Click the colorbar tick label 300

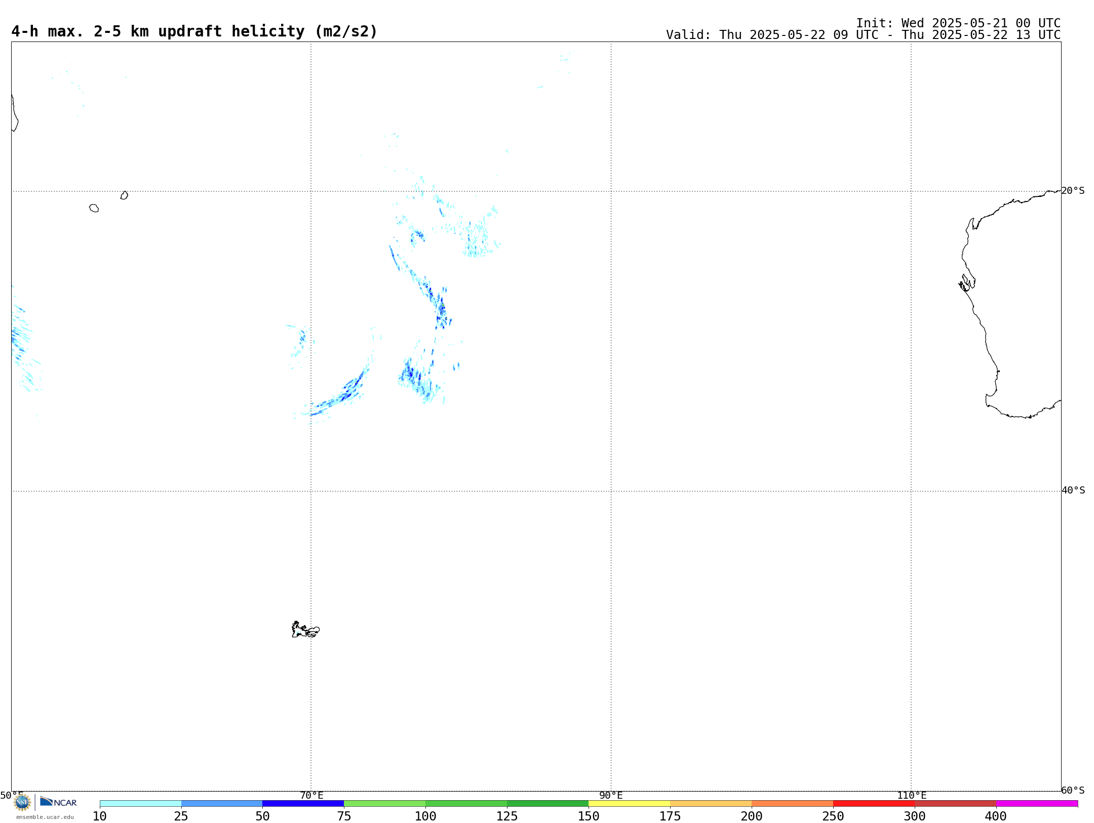(x=915, y=816)
